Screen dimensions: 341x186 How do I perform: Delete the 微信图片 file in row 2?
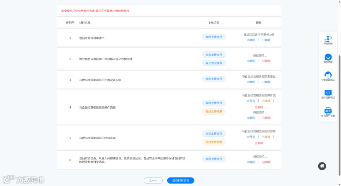point(266,61)
